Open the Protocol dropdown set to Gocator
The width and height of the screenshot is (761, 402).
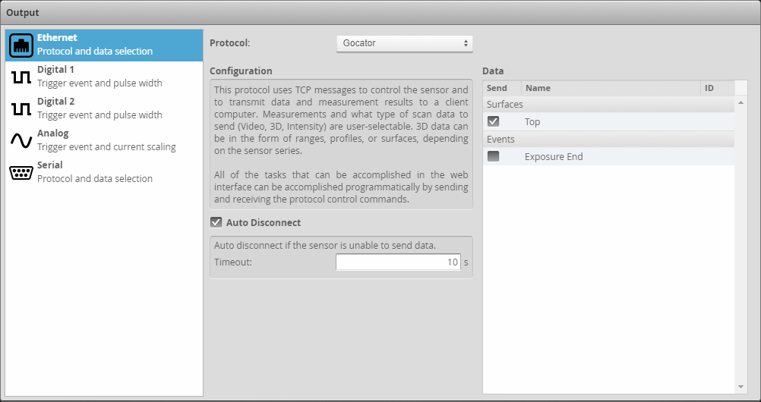coord(404,43)
